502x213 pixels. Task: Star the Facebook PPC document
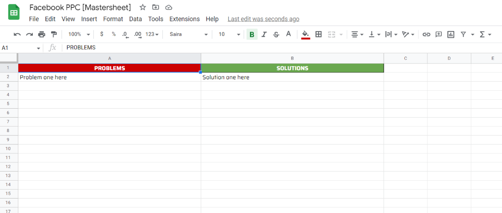[143, 7]
